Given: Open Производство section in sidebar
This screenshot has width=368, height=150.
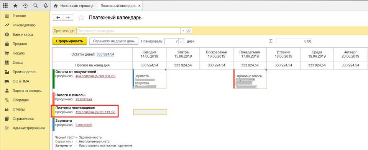Looking at the screenshot, I should pos(24,72).
